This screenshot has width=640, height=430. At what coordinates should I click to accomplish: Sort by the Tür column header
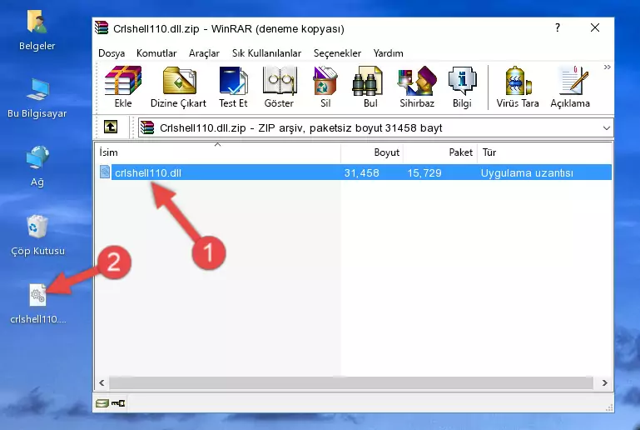pyautogui.click(x=544, y=152)
